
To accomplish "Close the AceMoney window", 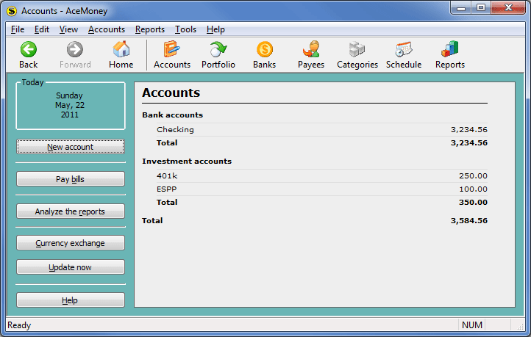I will [508, 7].
